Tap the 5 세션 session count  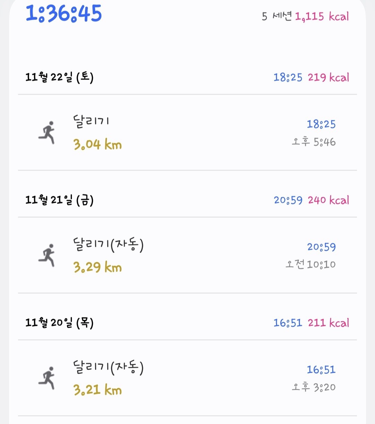pos(276,16)
